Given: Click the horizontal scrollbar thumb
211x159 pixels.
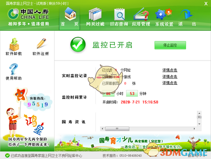Looking at the screenshot, I should [x=117, y=129].
